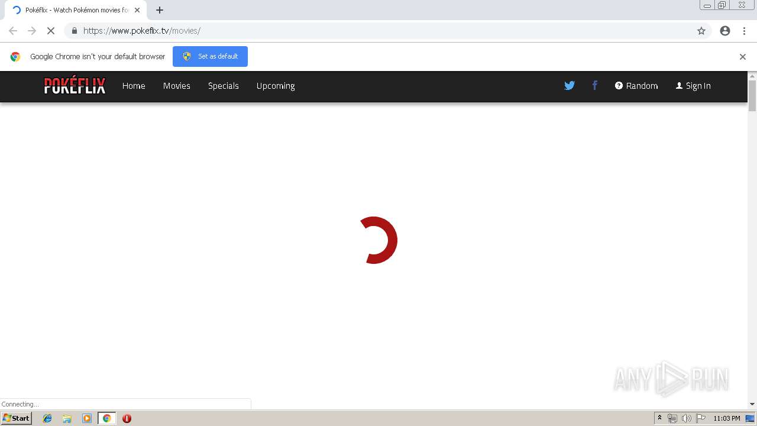Click the page scrollbar down arrow
The width and height of the screenshot is (757, 426).
752,404
